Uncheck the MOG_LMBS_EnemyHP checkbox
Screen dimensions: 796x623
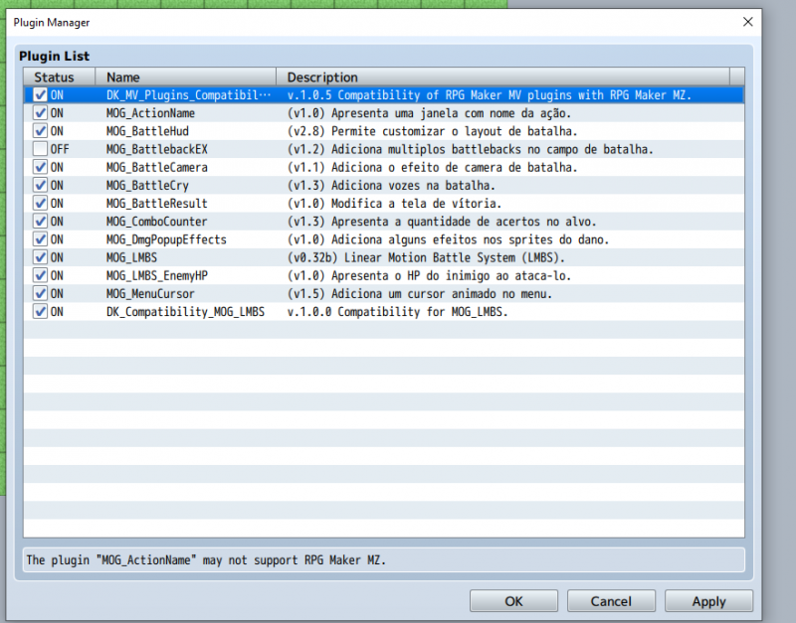(40, 275)
